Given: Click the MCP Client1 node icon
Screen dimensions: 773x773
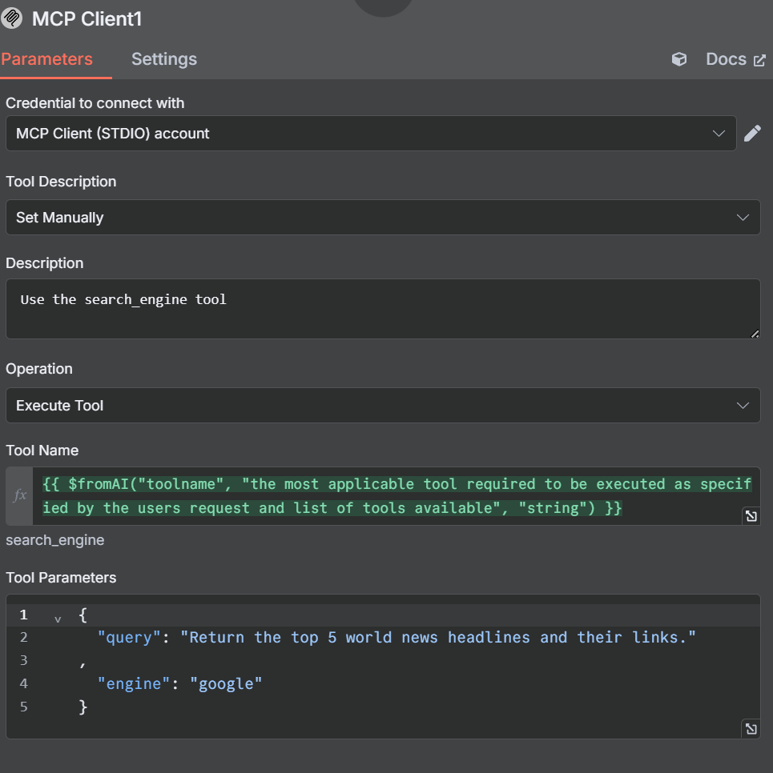Looking at the screenshot, I should pyautogui.click(x=12, y=18).
